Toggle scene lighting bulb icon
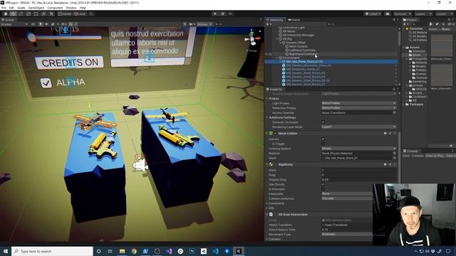This screenshot has width=456, height=256. pyautogui.click(x=41, y=24)
